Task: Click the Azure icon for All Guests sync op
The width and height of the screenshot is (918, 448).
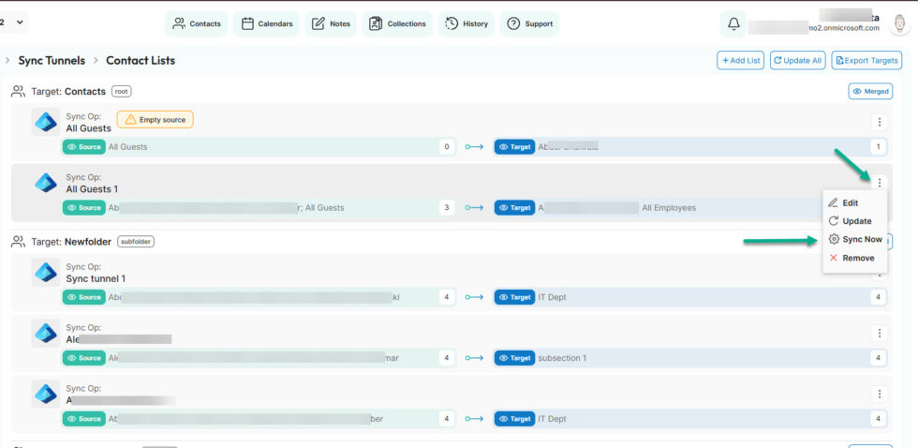Action: 46,122
